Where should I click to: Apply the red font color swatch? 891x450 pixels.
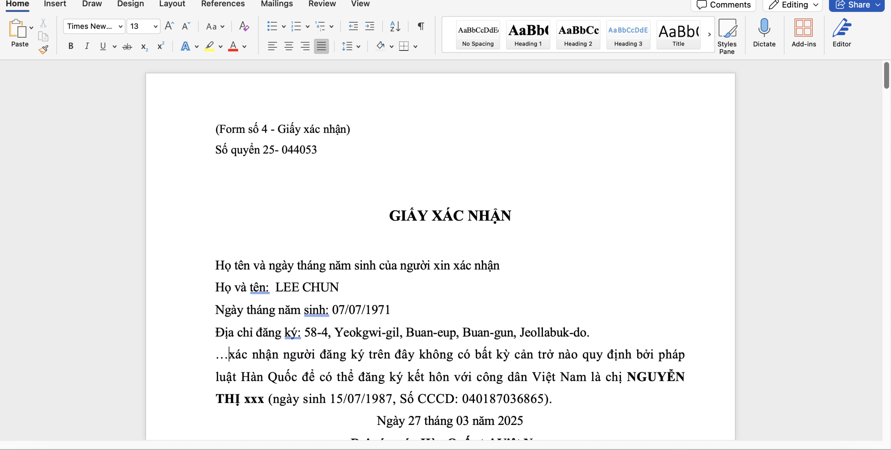[x=233, y=46]
